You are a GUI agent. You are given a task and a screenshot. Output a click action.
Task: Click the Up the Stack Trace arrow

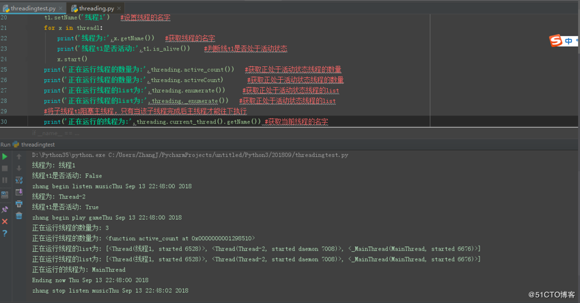pos(19,157)
